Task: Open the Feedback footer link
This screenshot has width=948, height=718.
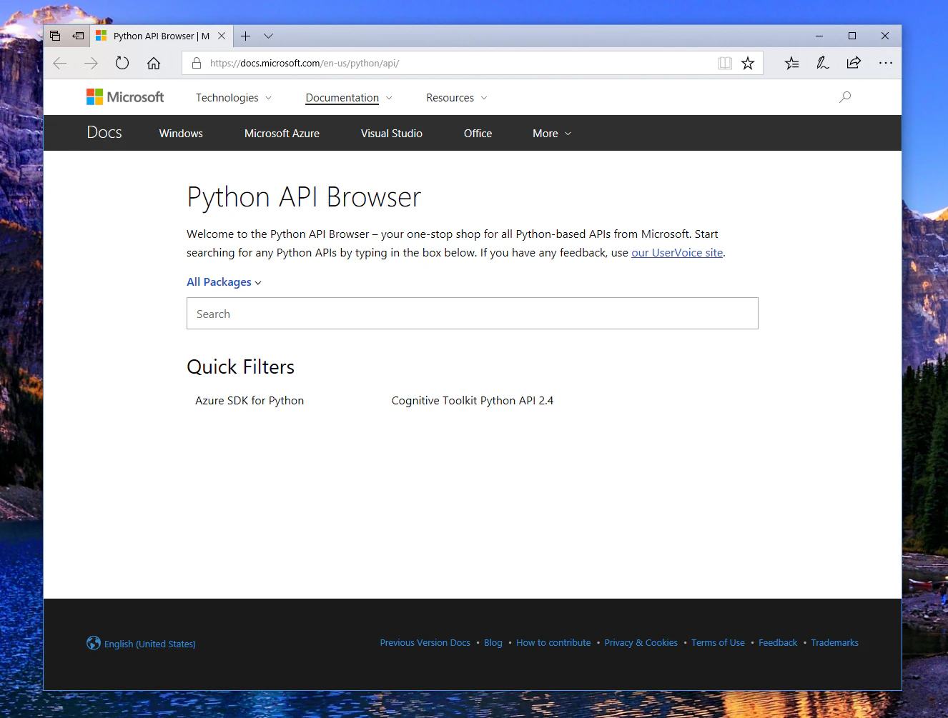Action: click(778, 643)
